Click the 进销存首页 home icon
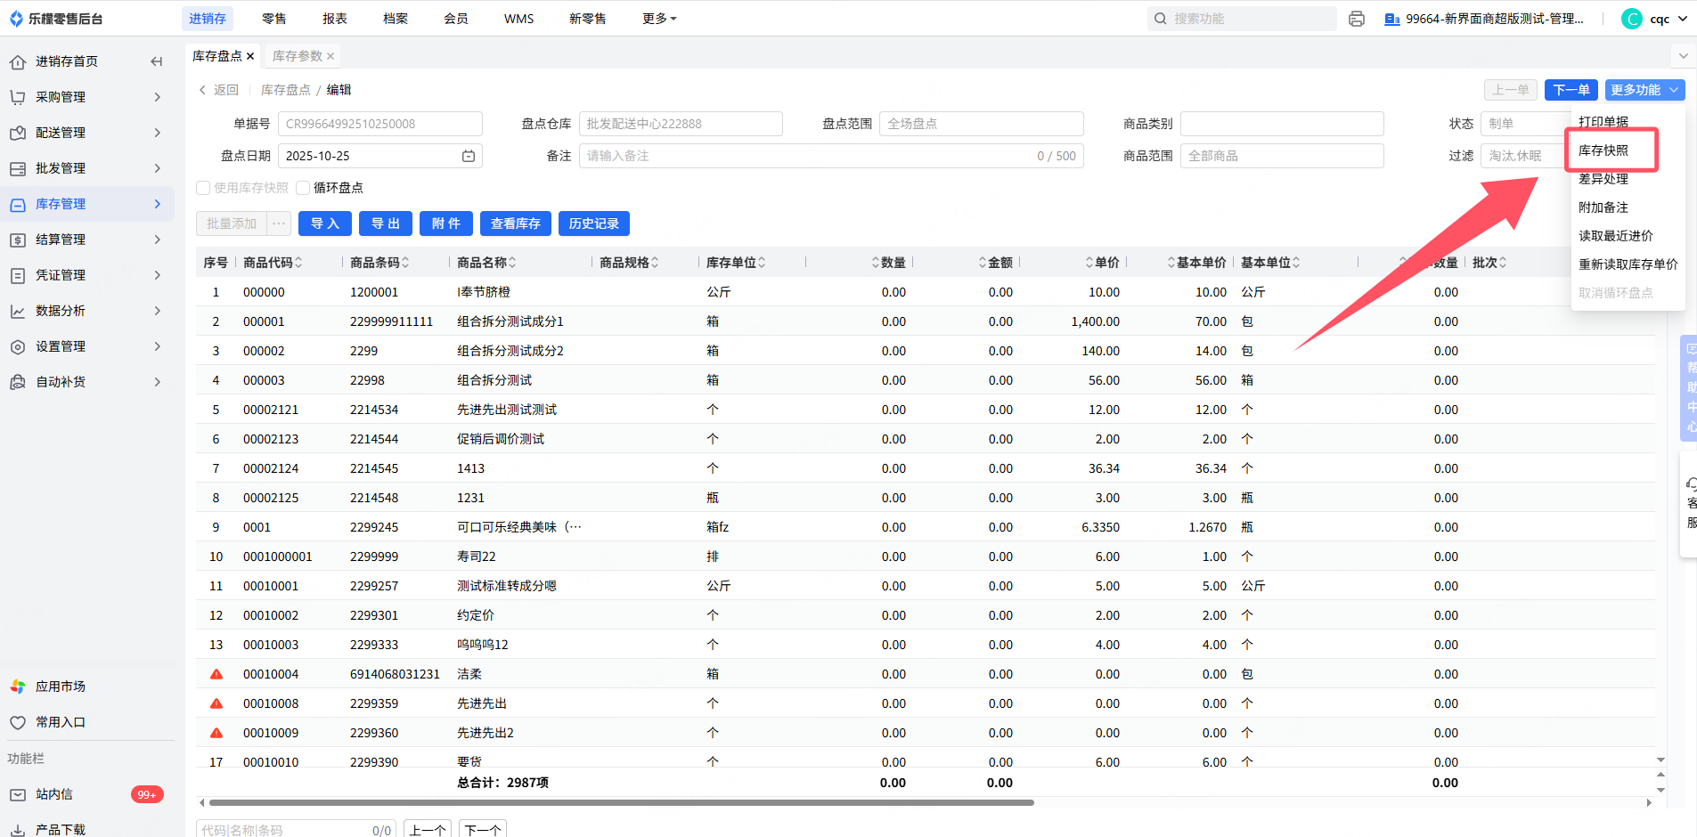Viewport: 1697px width, 837px height. click(18, 61)
